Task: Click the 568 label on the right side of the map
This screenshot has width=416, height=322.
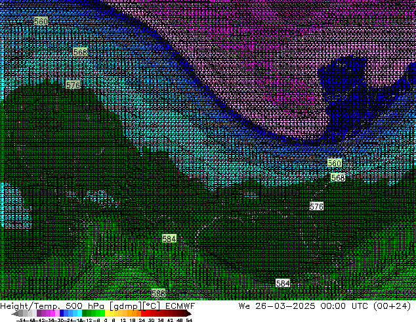Action: [x=338, y=177]
